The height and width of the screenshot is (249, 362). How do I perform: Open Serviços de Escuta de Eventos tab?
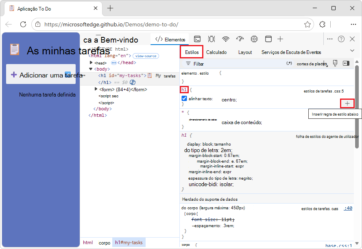(x=291, y=52)
